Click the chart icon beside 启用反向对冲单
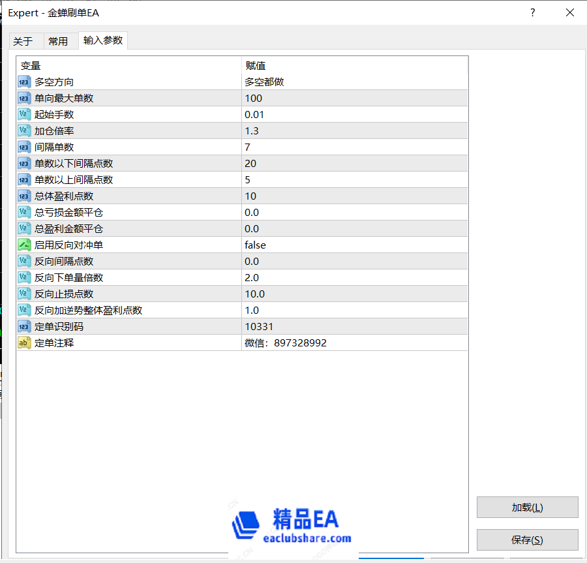587x563 pixels. (x=24, y=245)
